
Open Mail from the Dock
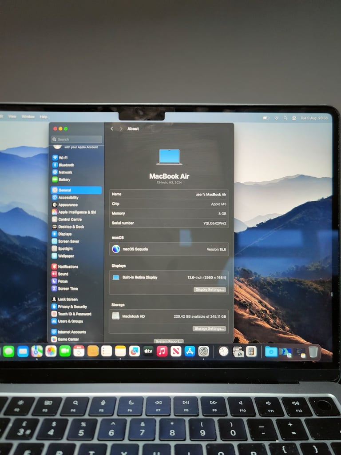(23, 351)
